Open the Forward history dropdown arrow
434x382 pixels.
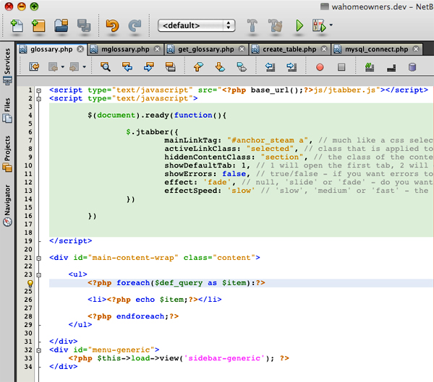[x=84, y=66]
